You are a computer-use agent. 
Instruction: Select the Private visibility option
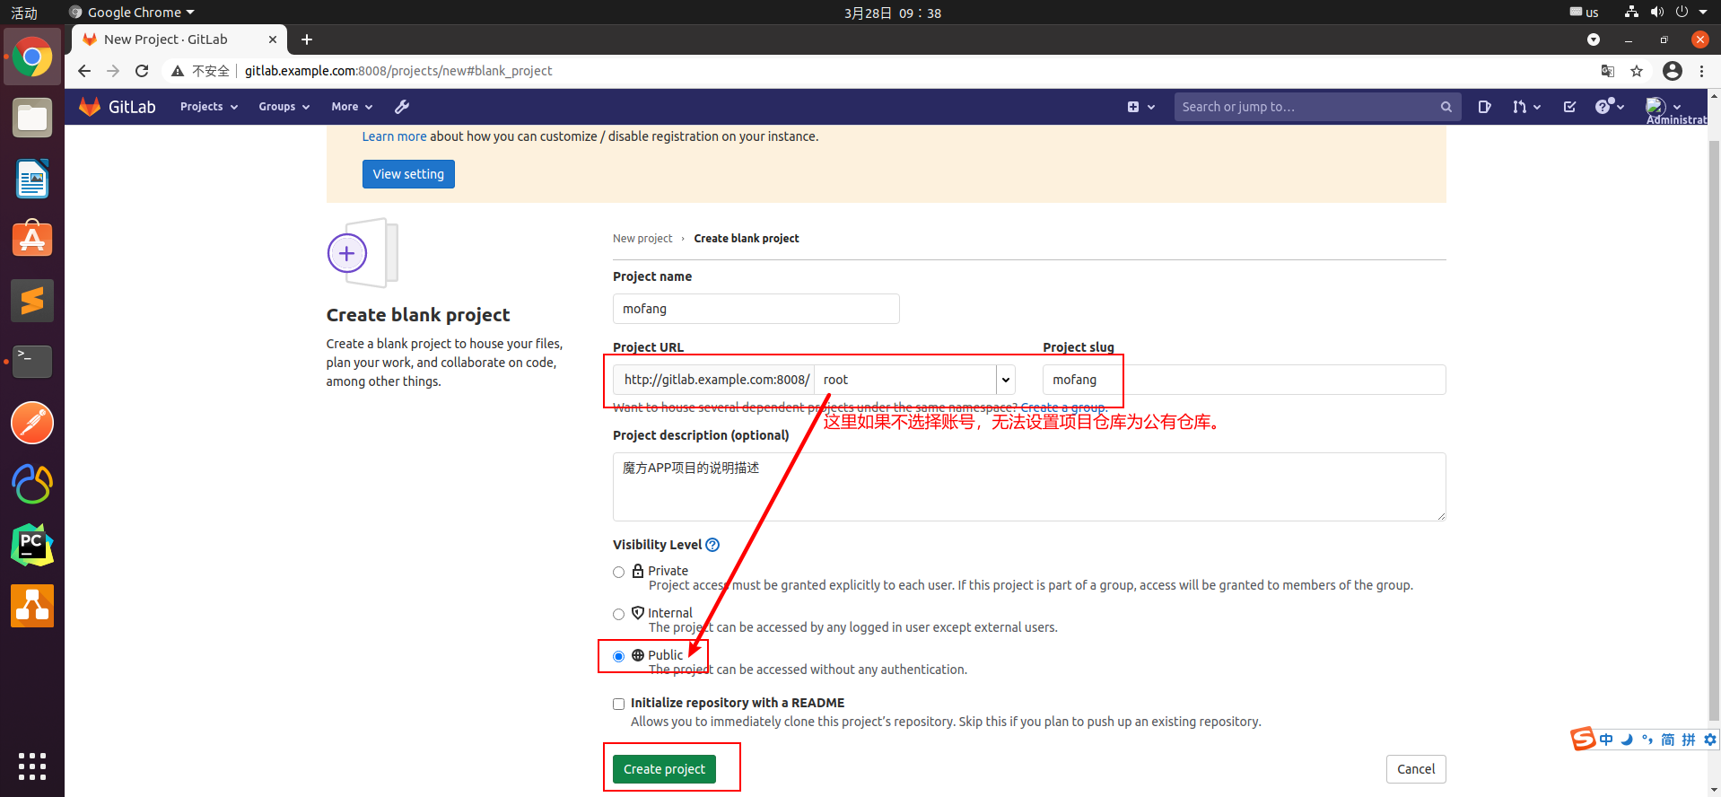tap(618, 572)
